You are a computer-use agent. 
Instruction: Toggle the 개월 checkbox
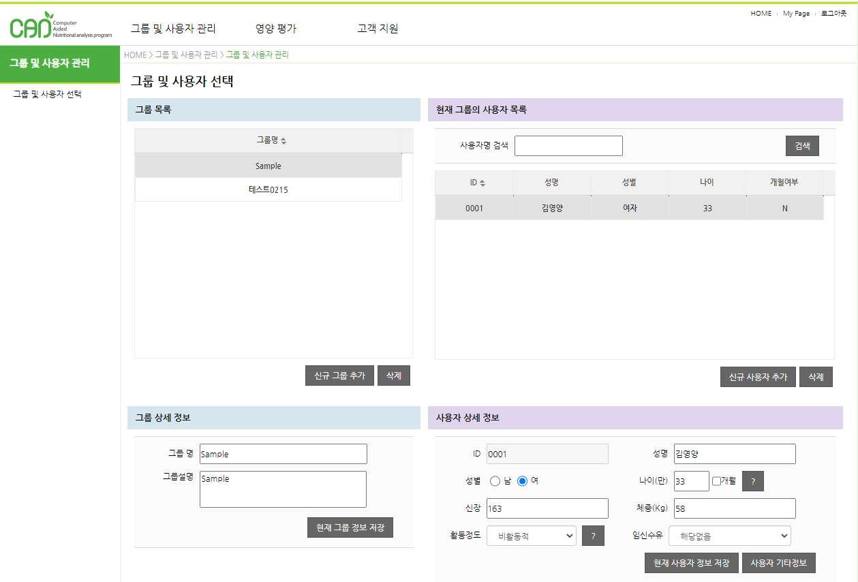(716, 480)
